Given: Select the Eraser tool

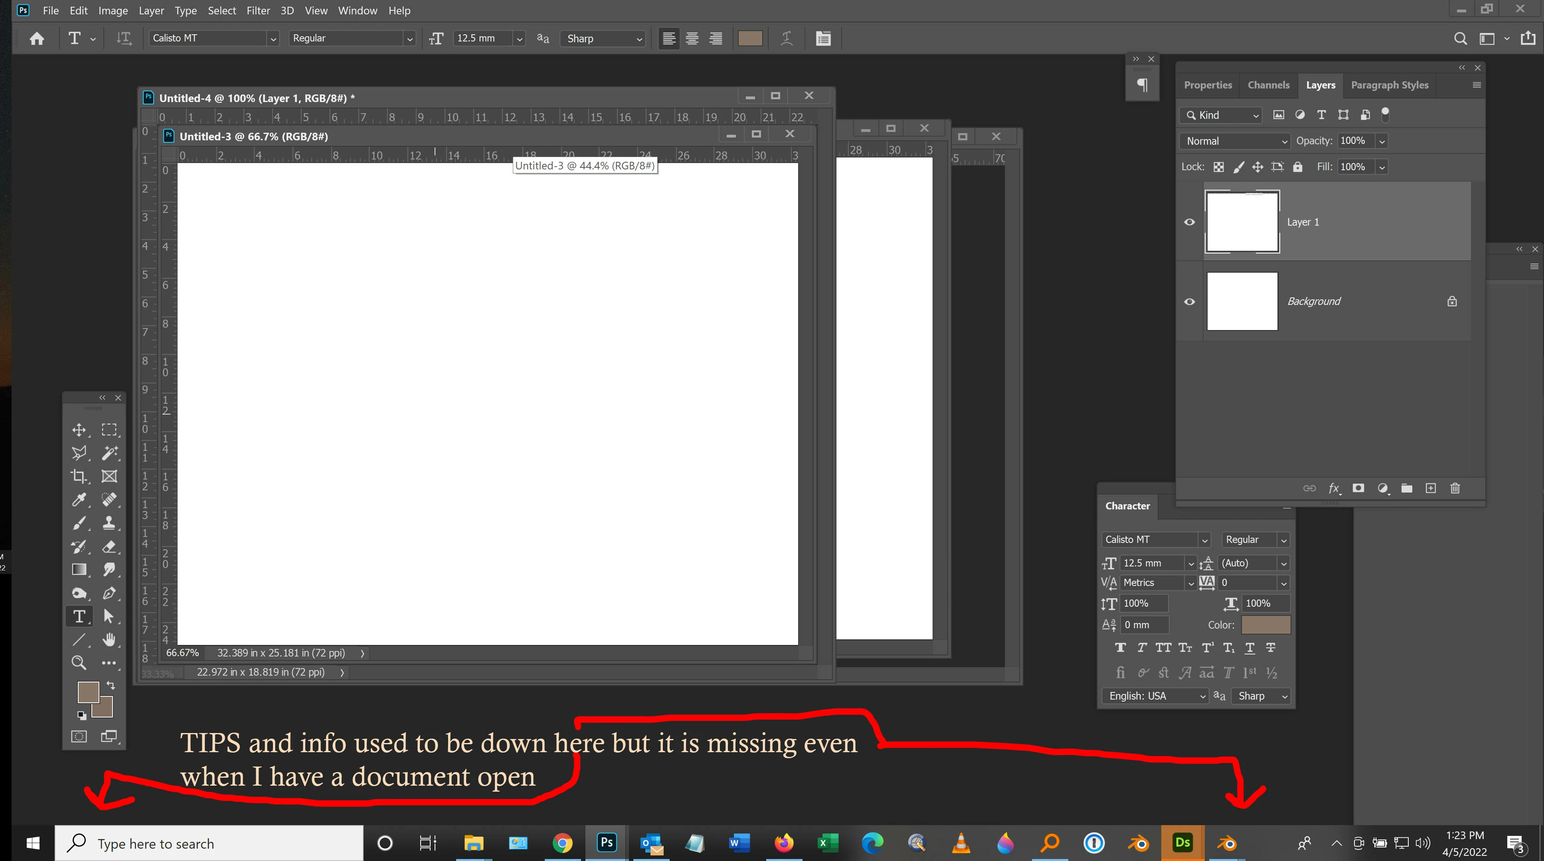Looking at the screenshot, I should (109, 546).
